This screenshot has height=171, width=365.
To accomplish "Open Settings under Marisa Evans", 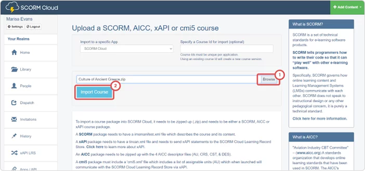I will 15,27.
